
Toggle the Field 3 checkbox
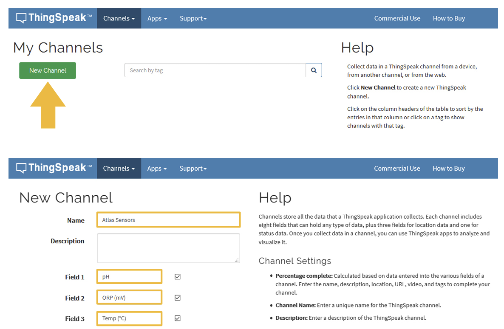[178, 318]
